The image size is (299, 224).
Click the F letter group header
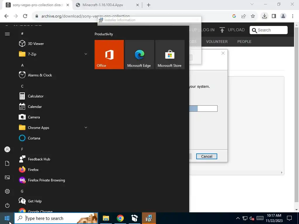coord(22,149)
